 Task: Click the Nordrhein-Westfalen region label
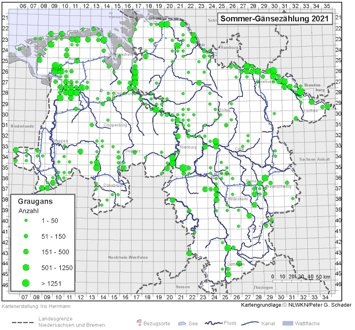pyautogui.click(x=128, y=257)
